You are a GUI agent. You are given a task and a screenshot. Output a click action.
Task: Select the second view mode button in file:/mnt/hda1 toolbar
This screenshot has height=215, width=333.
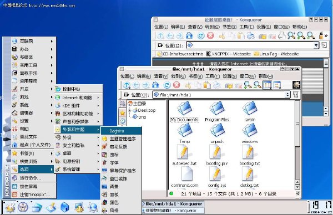pos(277,85)
